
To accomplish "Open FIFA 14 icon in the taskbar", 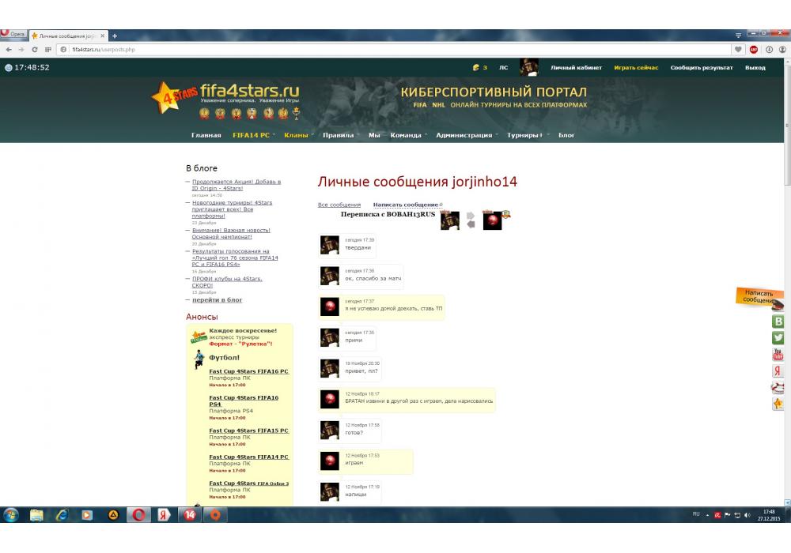I will point(190,515).
